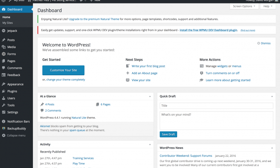Open the Natural Lite theme link
Image resolution: width=280 pixels, height=168 pixels.
click(79, 118)
